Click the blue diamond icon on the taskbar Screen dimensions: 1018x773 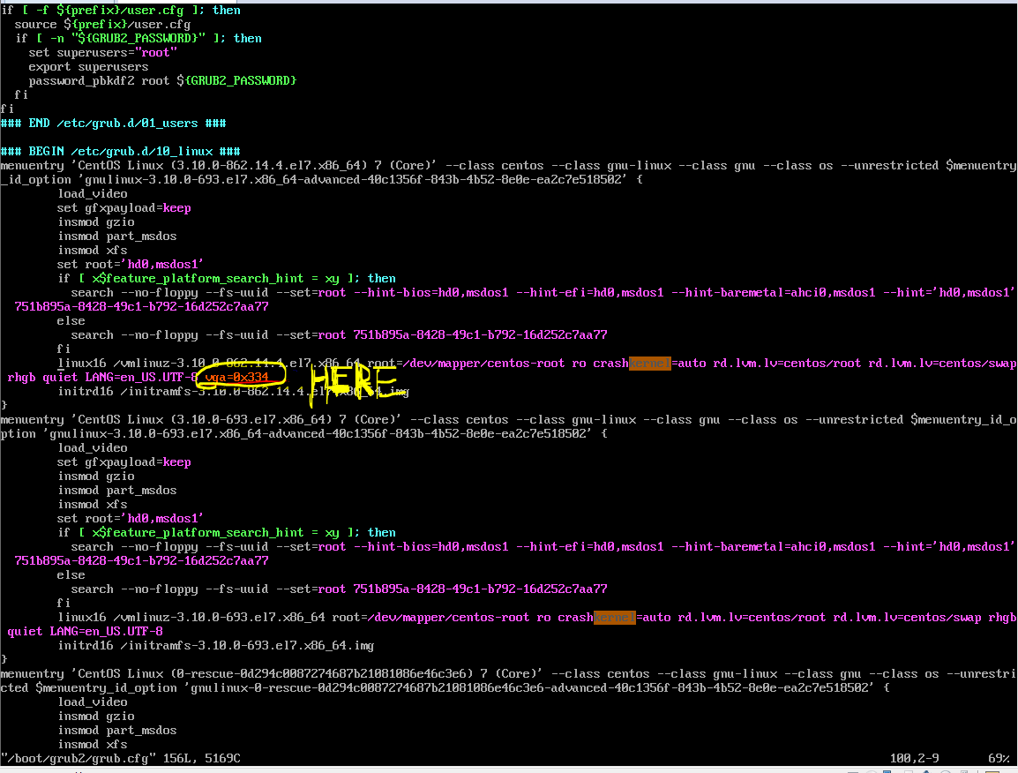tap(926, 770)
